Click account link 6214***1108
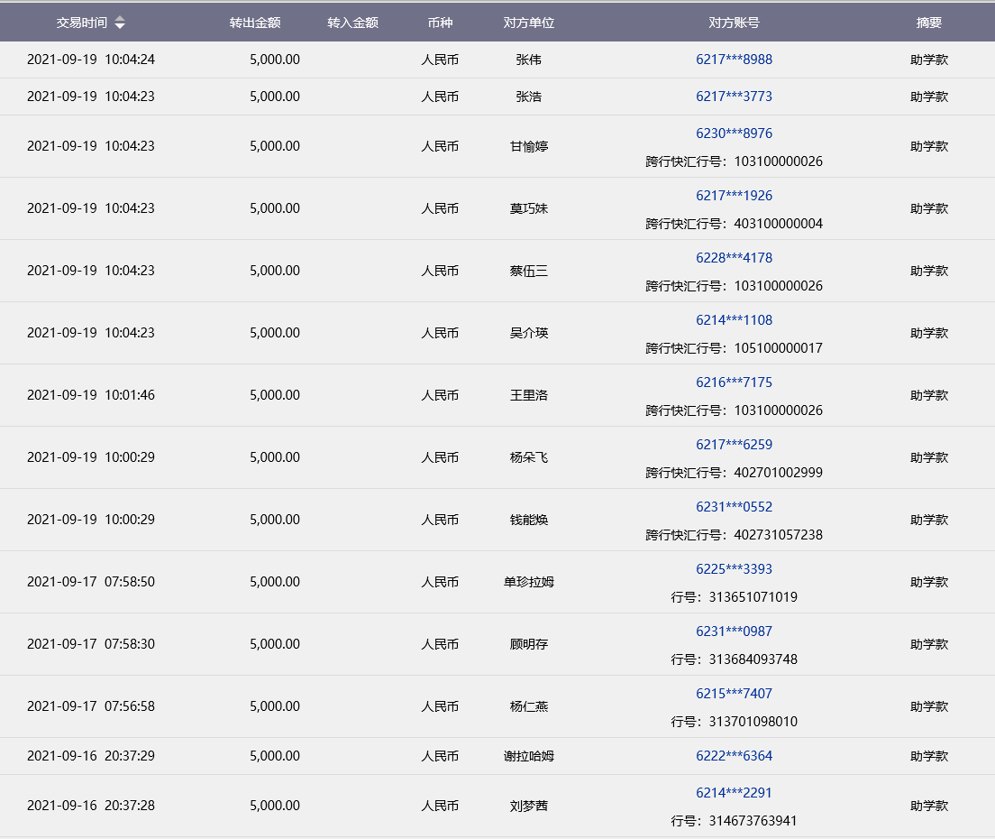Image resolution: width=995 pixels, height=839 pixels. point(734,320)
